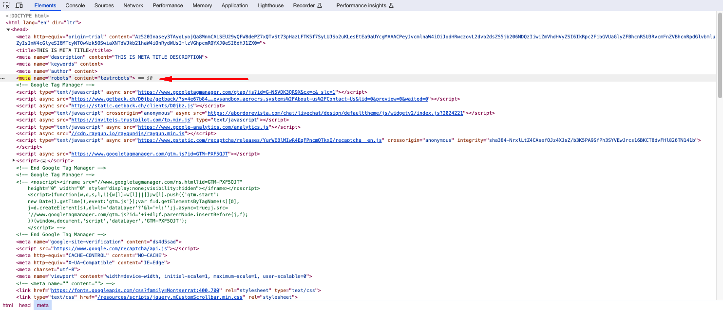Select the commented-out empty meta name row
The image size is (723, 310).
click(65, 283)
